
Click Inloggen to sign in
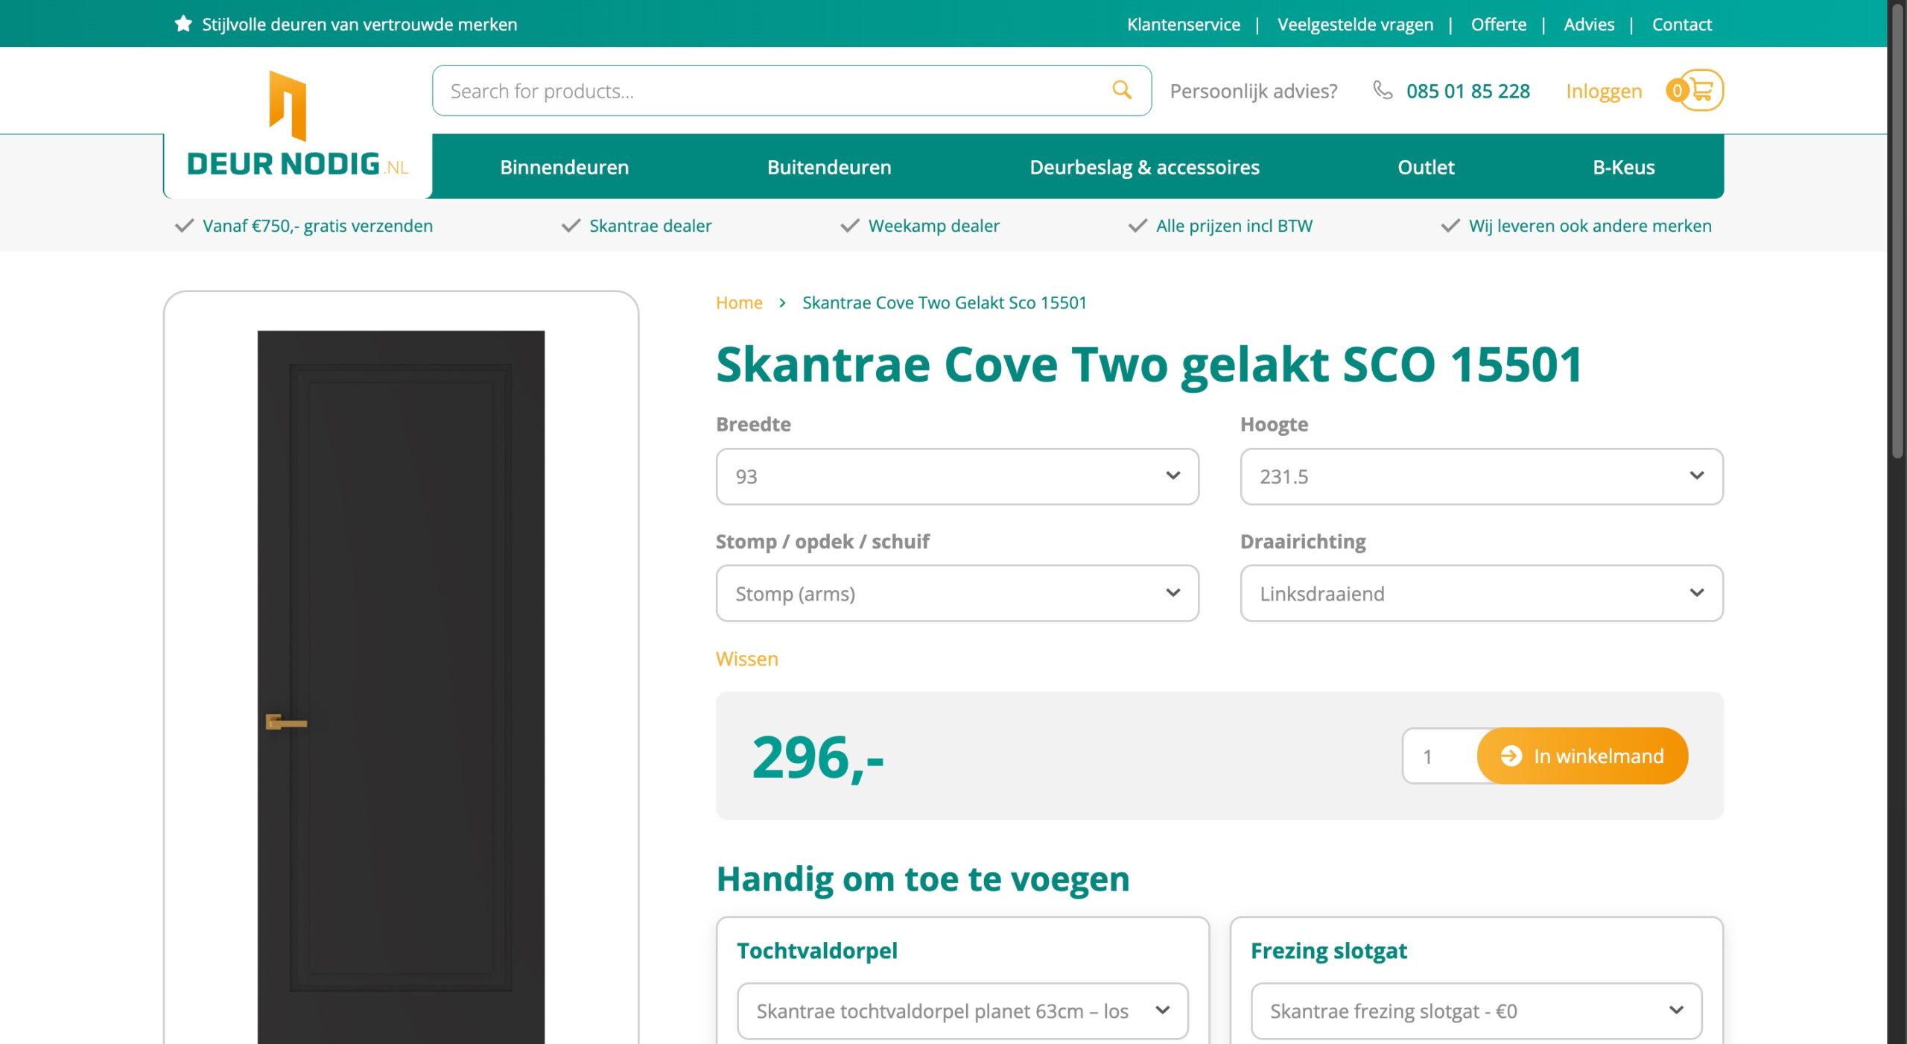point(1603,91)
